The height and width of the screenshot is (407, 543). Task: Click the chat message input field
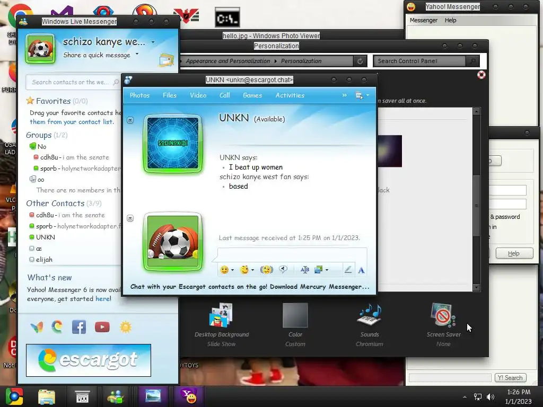click(292, 254)
